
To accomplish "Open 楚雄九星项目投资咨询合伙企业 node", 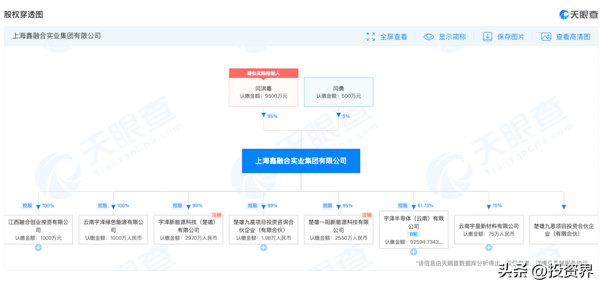I will (x=263, y=229).
